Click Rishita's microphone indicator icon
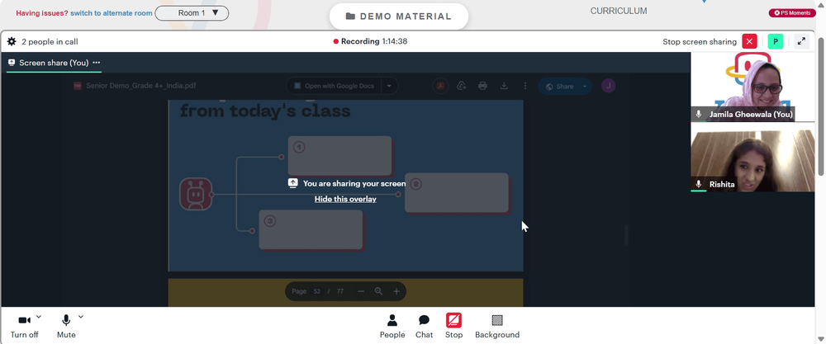This screenshot has width=826, height=344. [x=699, y=184]
